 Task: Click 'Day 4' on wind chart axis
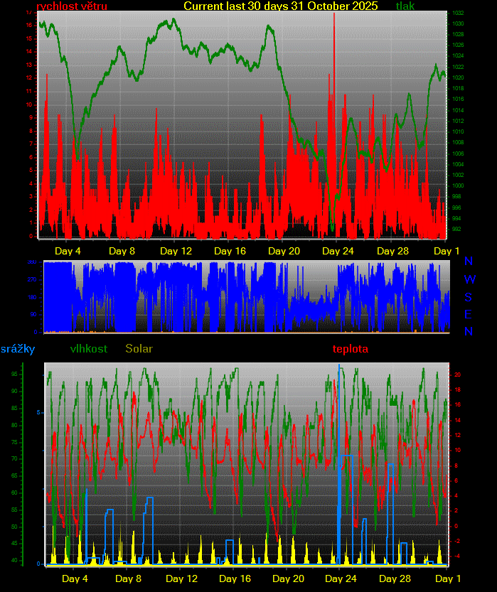pos(68,251)
